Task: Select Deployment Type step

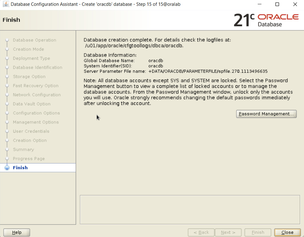Action: tap(31, 58)
